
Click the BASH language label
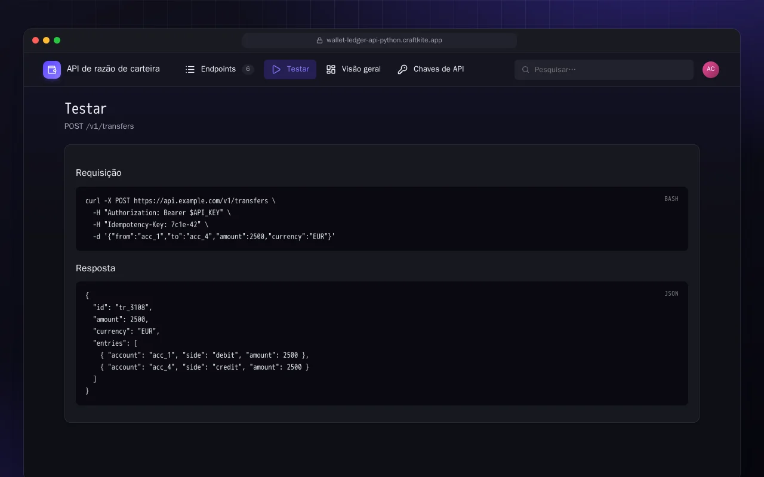click(671, 199)
